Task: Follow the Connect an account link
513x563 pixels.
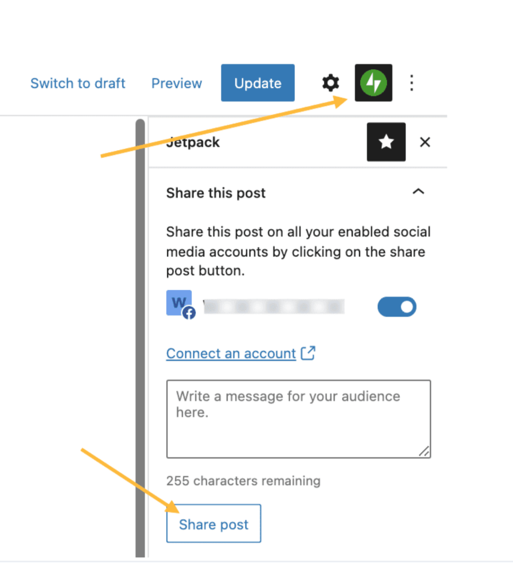Action: 231,354
